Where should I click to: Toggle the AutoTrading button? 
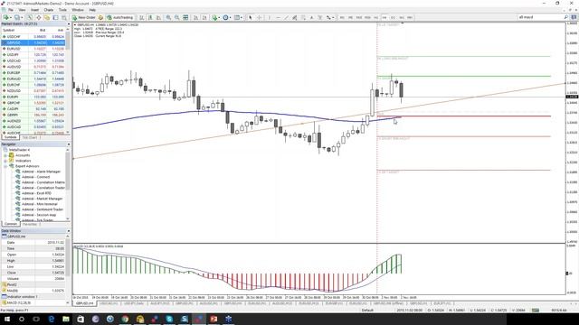120,17
